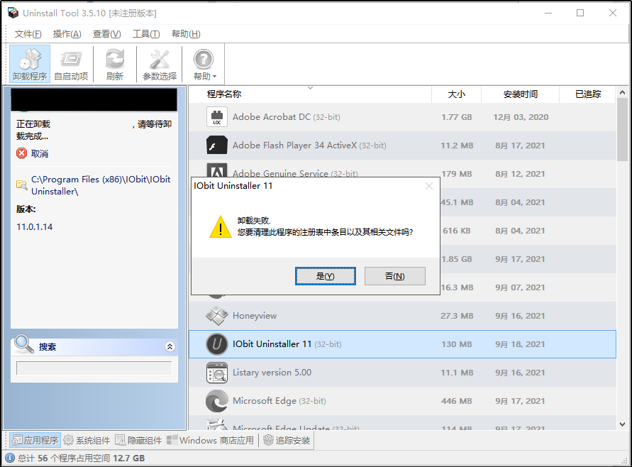Viewport: 632px width, 467px height.
Task: Switch to the 应用程序 tab
Action: pos(35,440)
